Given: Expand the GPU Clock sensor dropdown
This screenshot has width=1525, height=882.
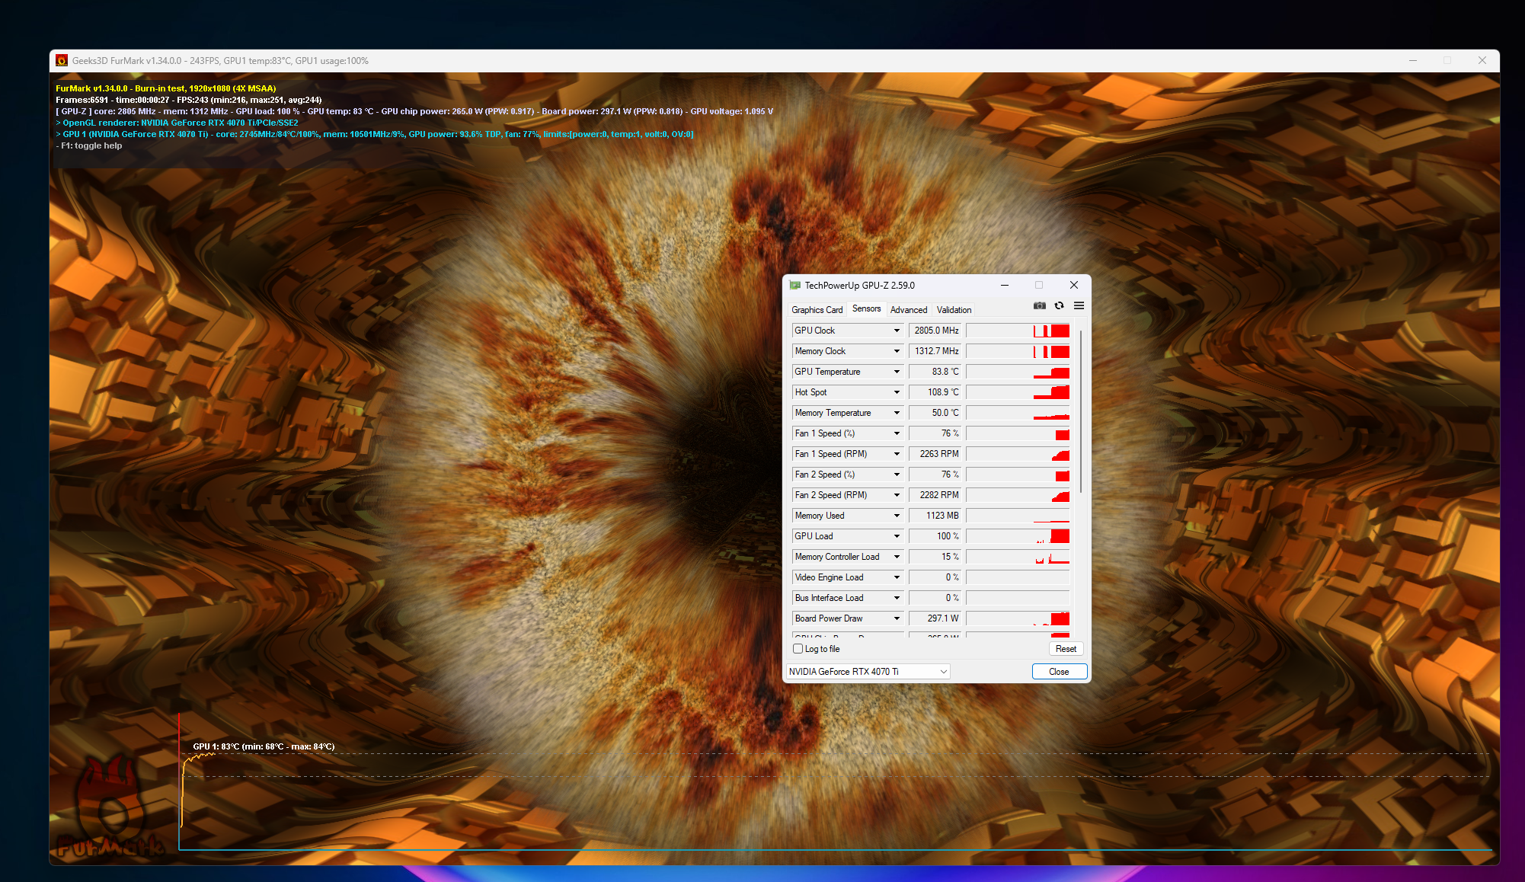Looking at the screenshot, I should tap(897, 331).
